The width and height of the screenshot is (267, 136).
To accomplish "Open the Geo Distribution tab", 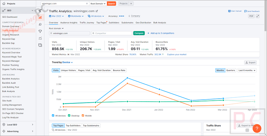I will [x=144, y=23].
